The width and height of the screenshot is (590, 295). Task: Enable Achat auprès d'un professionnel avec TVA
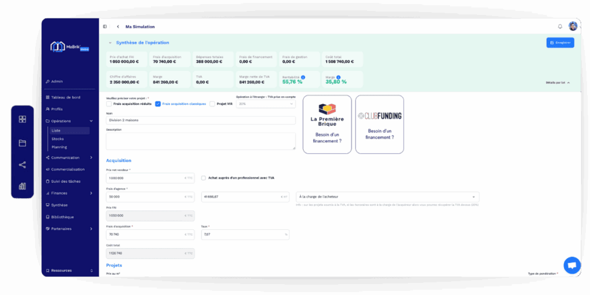(x=203, y=178)
